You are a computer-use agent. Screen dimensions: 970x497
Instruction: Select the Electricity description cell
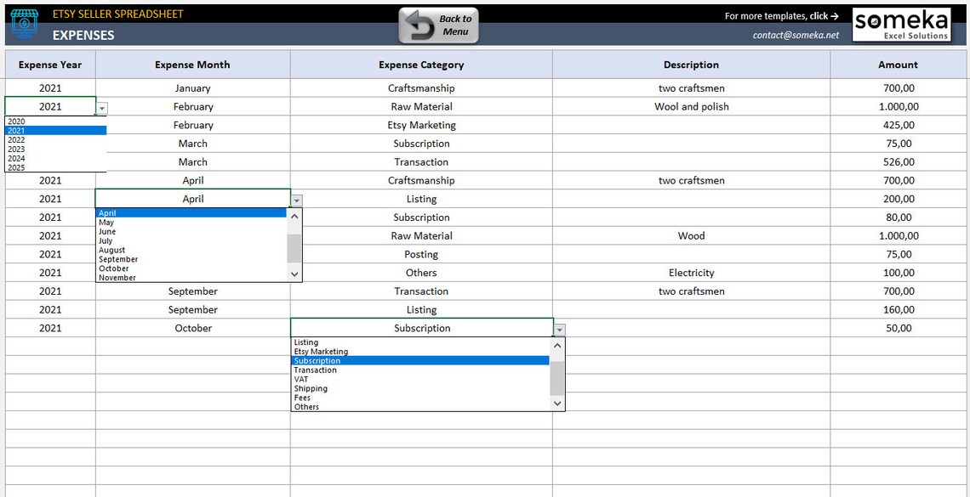point(691,272)
